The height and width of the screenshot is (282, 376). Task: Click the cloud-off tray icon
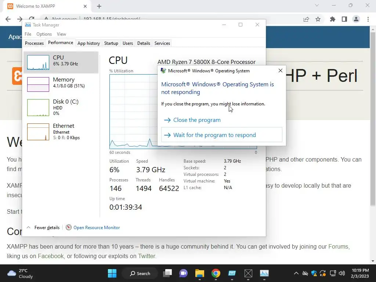(x=305, y=273)
